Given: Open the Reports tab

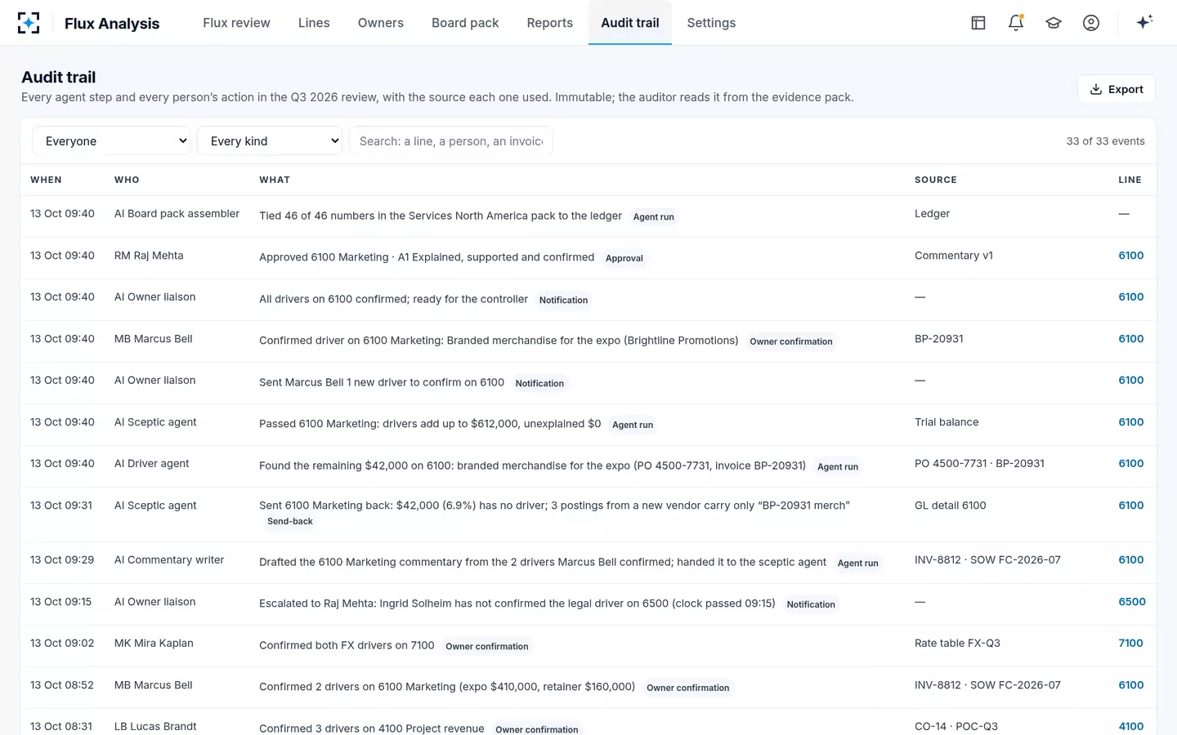Looking at the screenshot, I should [x=550, y=23].
